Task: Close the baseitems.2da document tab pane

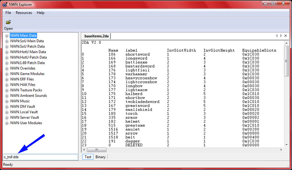Action: click(286, 36)
